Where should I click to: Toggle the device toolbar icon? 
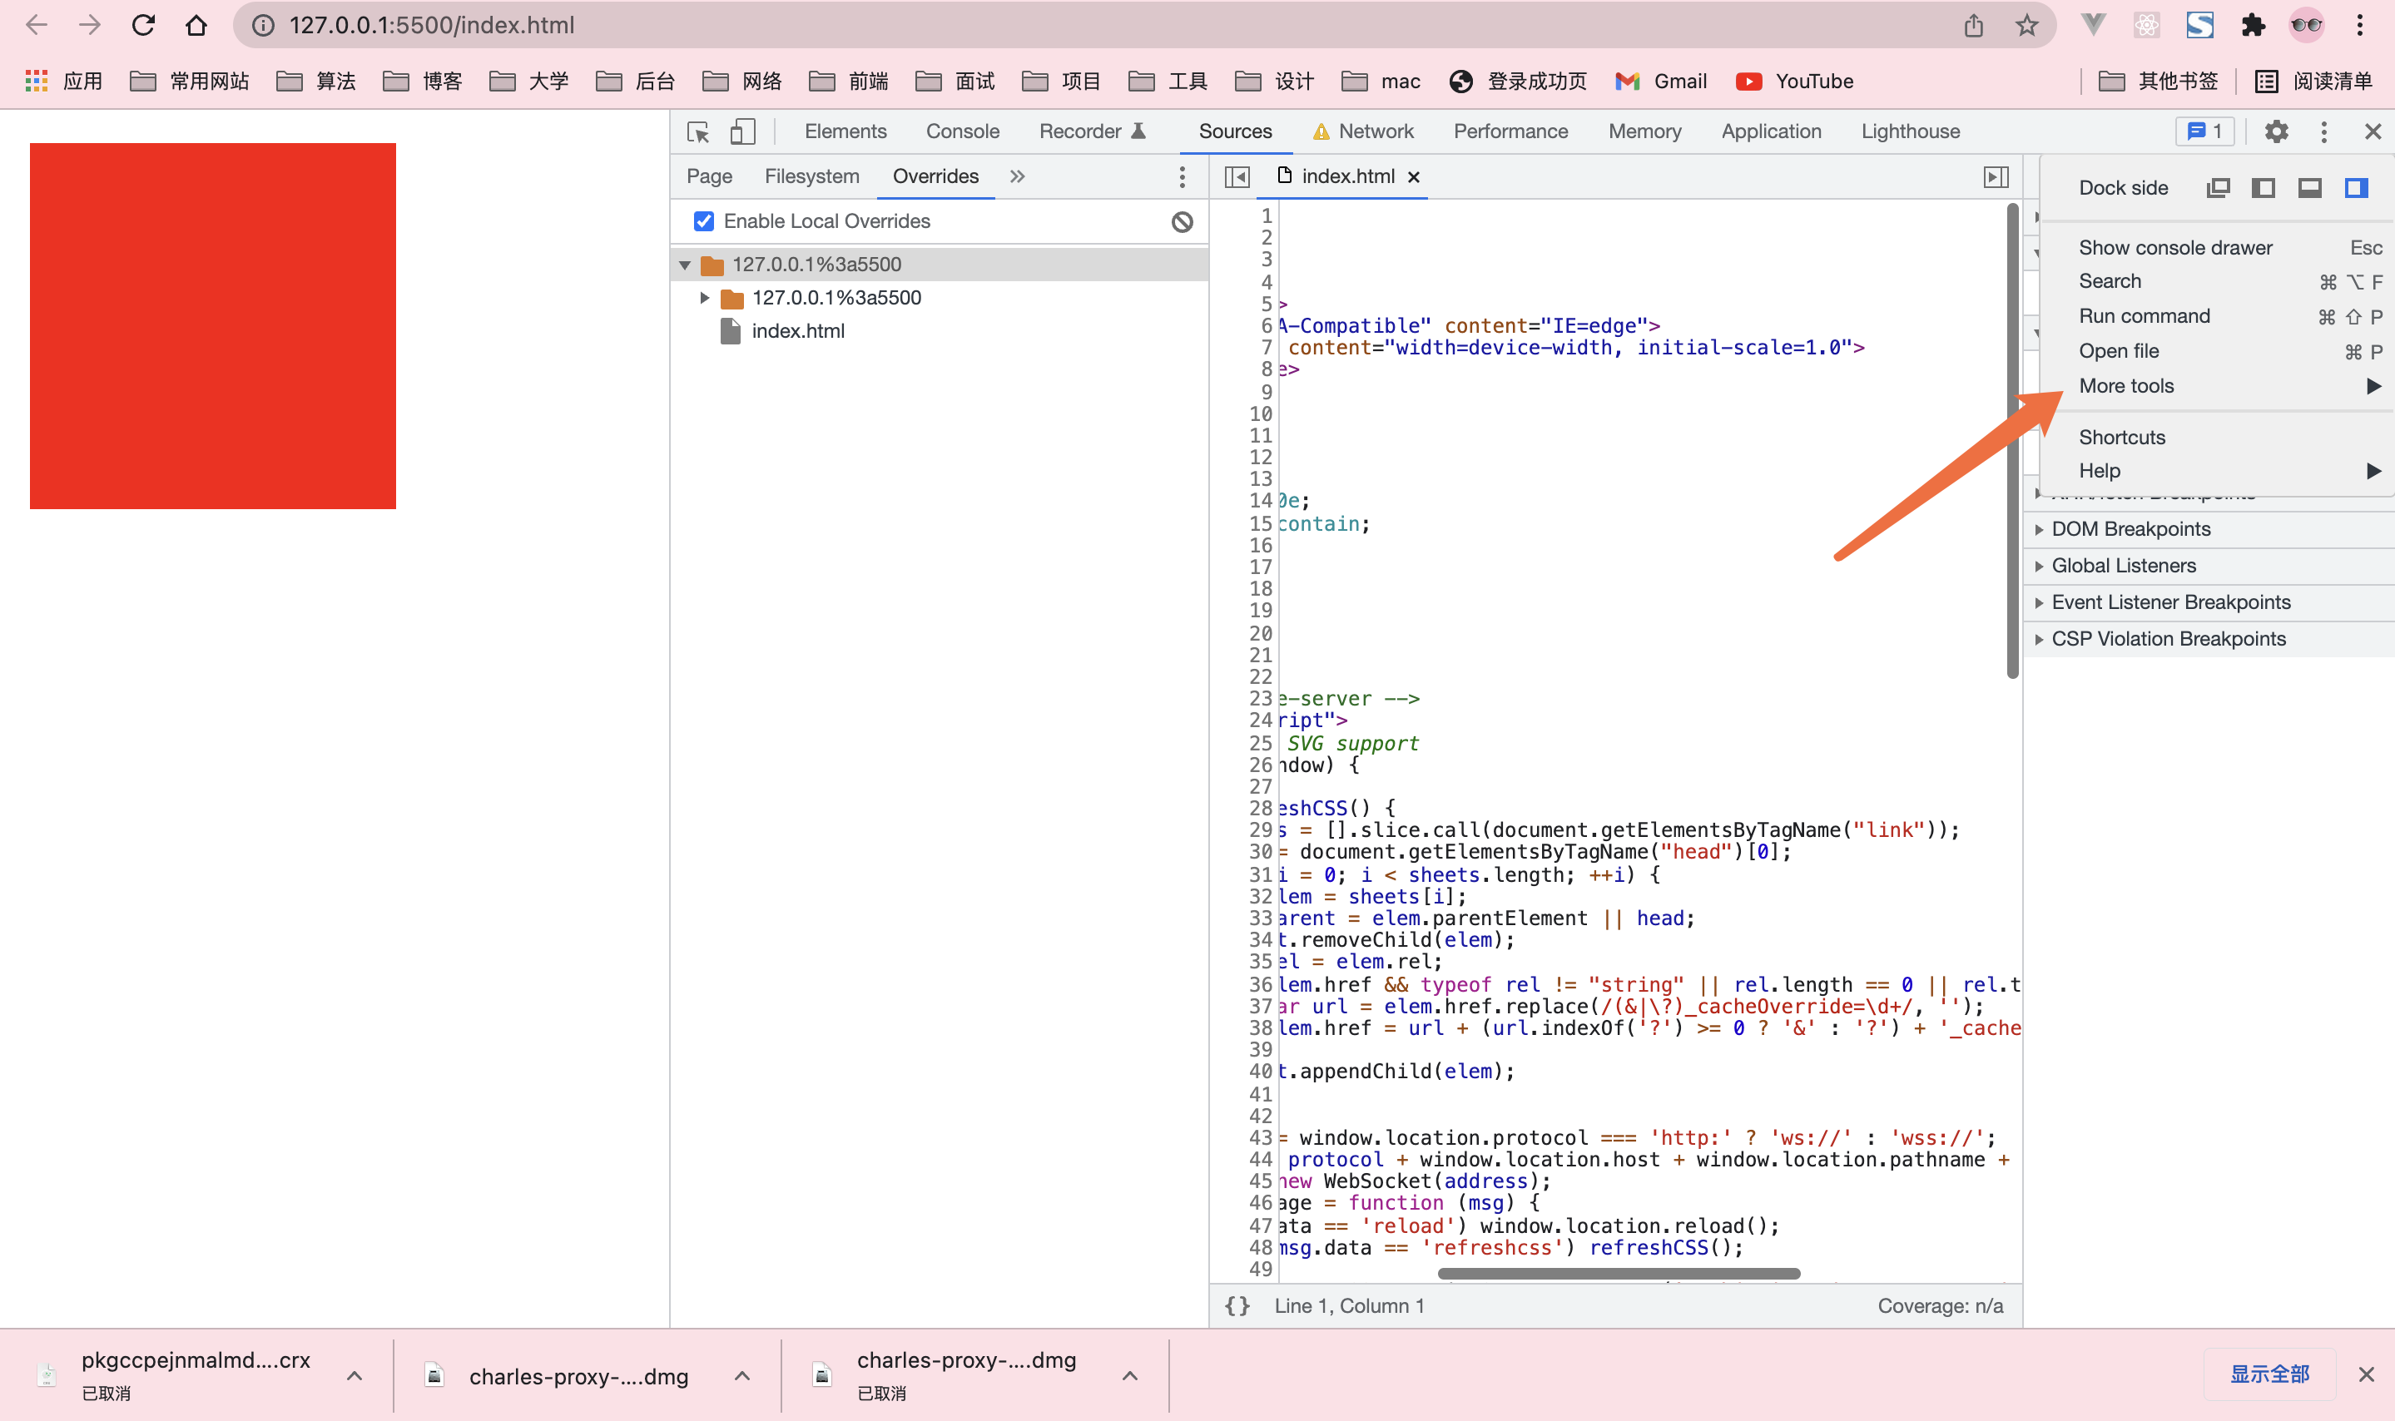tap(742, 132)
